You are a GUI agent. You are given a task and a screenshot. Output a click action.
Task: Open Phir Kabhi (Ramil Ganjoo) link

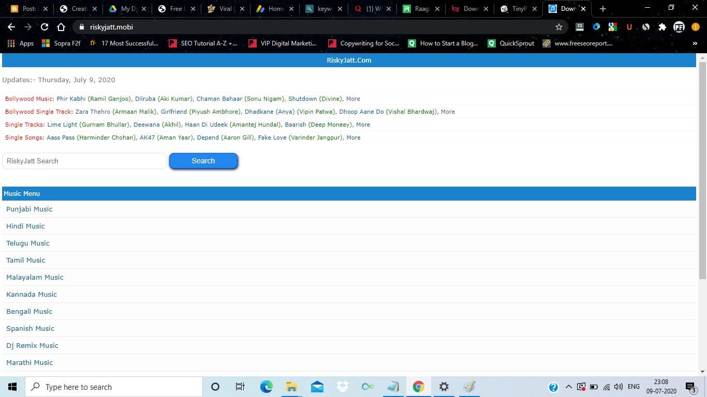coord(94,99)
